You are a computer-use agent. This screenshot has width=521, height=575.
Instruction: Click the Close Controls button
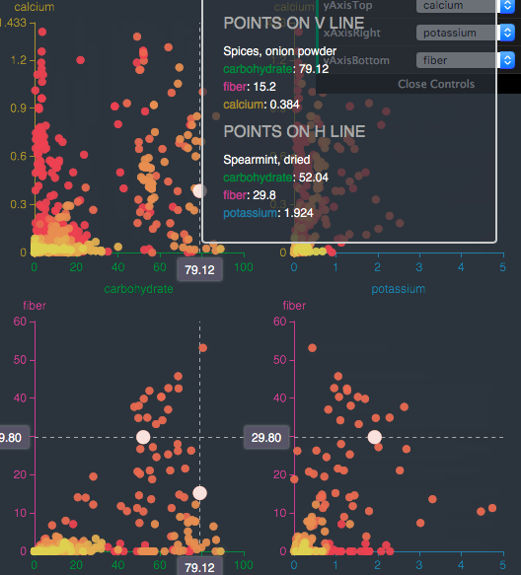click(436, 84)
